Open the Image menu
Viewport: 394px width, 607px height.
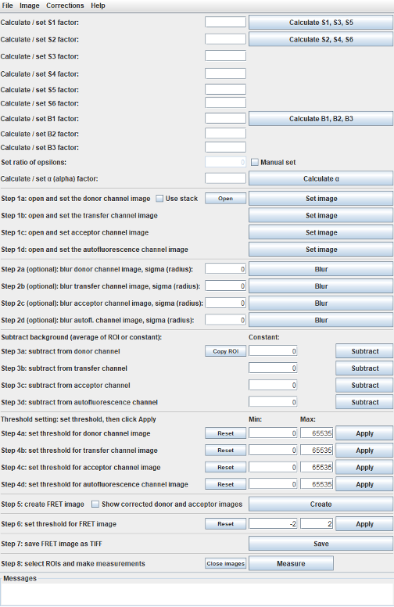click(30, 5)
